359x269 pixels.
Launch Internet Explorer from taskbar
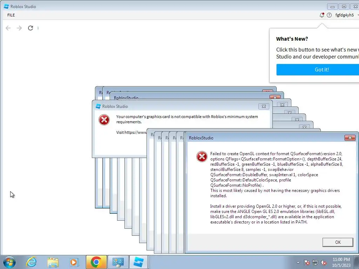(31, 262)
